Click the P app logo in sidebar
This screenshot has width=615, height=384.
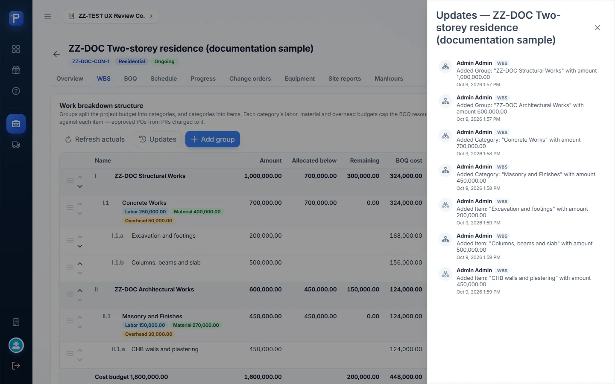tap(16, 18)
